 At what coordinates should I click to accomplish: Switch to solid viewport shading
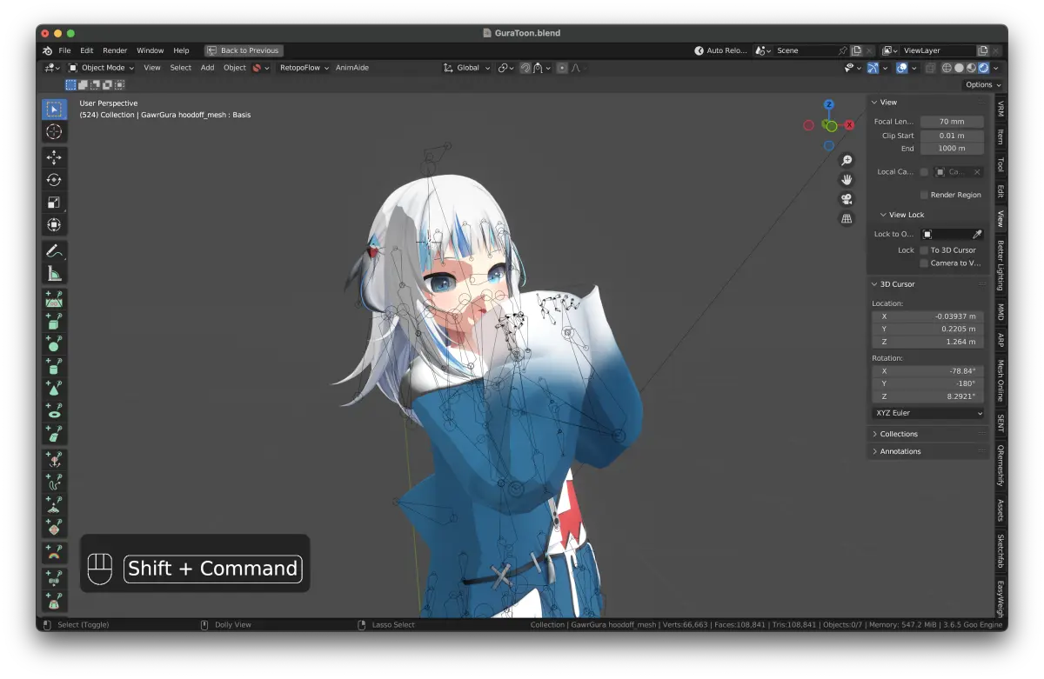click(959, 68)
